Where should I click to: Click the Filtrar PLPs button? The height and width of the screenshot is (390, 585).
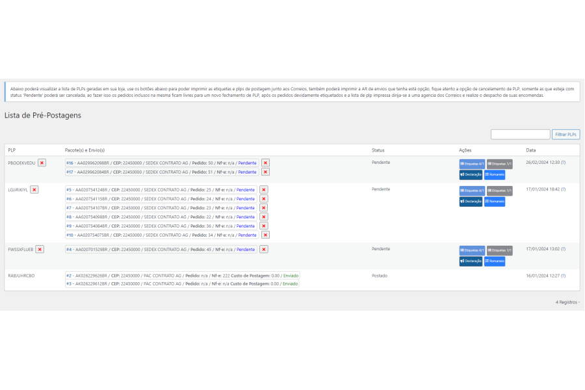point(565,135)
